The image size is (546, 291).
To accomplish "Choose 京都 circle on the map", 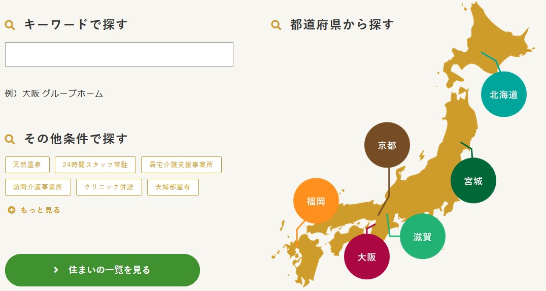I will (387, 145).
